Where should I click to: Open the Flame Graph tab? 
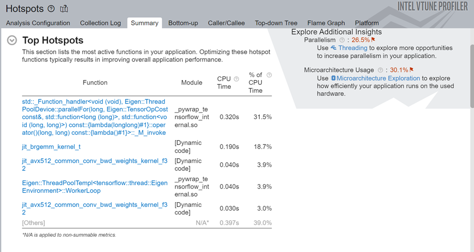tap(326, 23)
